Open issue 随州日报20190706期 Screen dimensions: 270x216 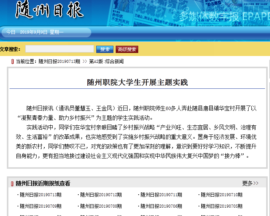point(161,206)
